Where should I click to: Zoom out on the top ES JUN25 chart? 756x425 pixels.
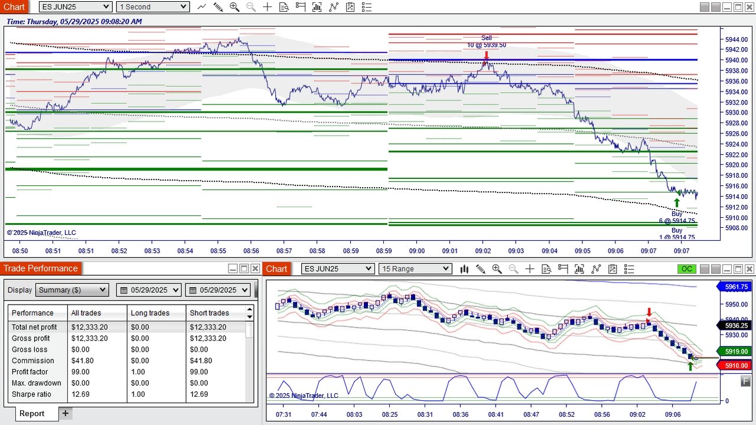click(x=251, y=6)
